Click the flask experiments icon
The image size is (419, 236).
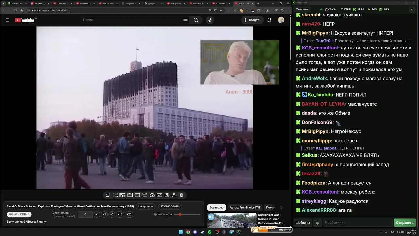coord(174,195)
